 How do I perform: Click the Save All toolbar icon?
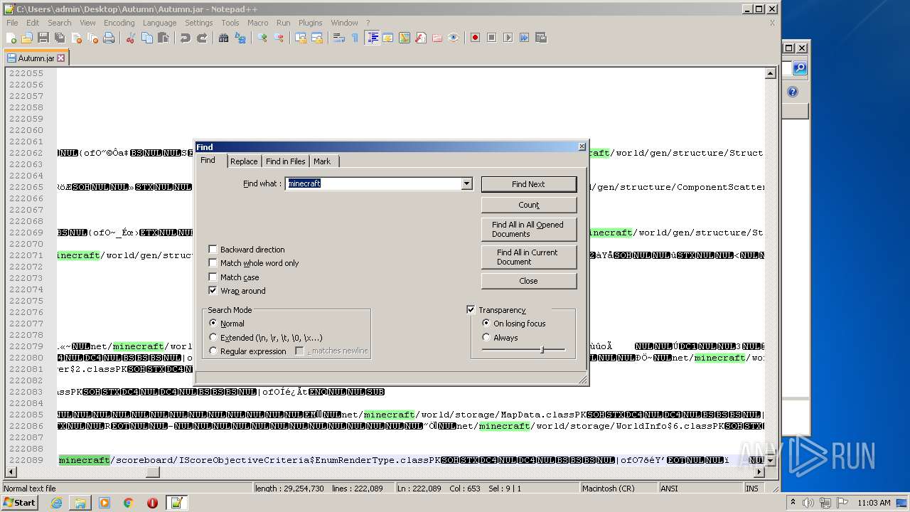pyautogui.click(x=60, y=38)
